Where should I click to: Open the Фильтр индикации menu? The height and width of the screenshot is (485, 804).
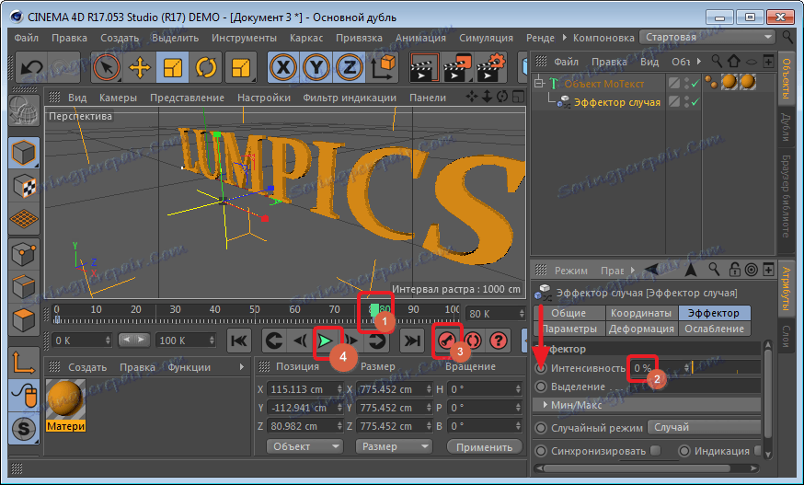coord(350,98)
